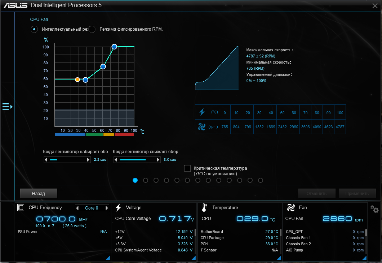This screenshot has height=263, width=382.
Task: Click the Fan panel fan icon
Action: click(291, 208)
